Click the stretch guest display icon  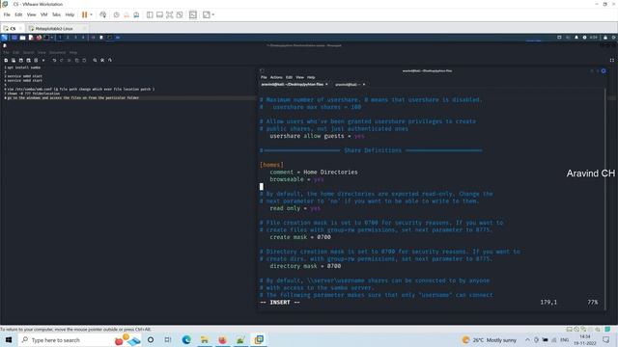[x=206, y=15]
